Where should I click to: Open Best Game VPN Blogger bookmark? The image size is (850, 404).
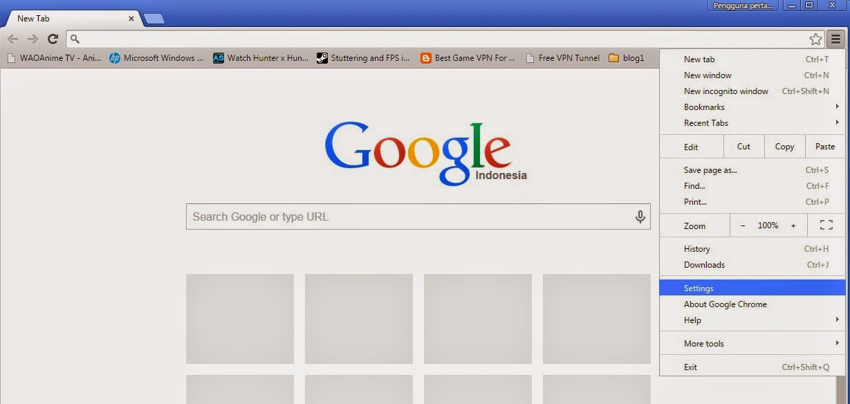click(468, 58)
